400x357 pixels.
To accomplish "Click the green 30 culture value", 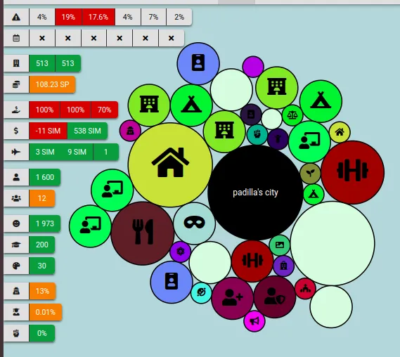I will tap(42, 266).
